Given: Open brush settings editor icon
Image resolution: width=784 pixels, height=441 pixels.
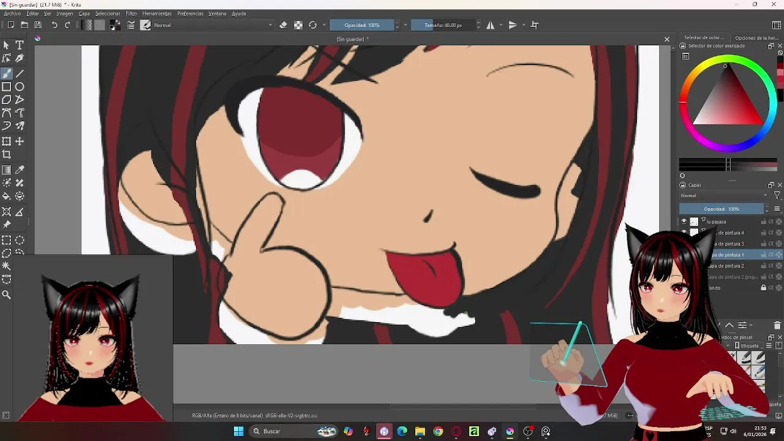Looking at the screenshot, I should [131, 25].
